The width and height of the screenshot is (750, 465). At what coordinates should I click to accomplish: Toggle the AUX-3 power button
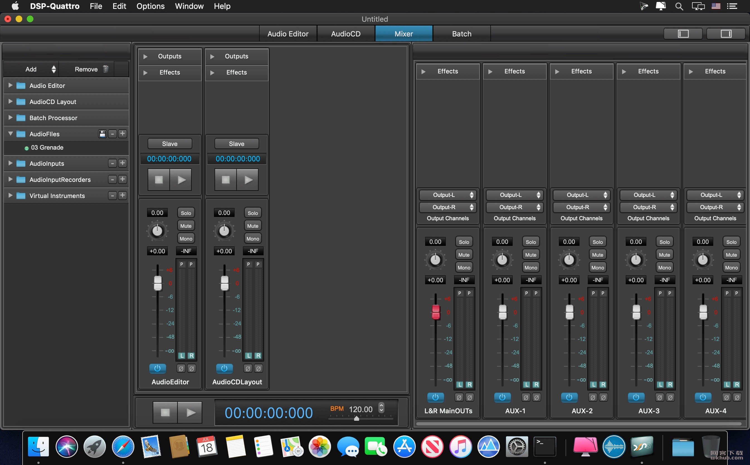(636, 397)
